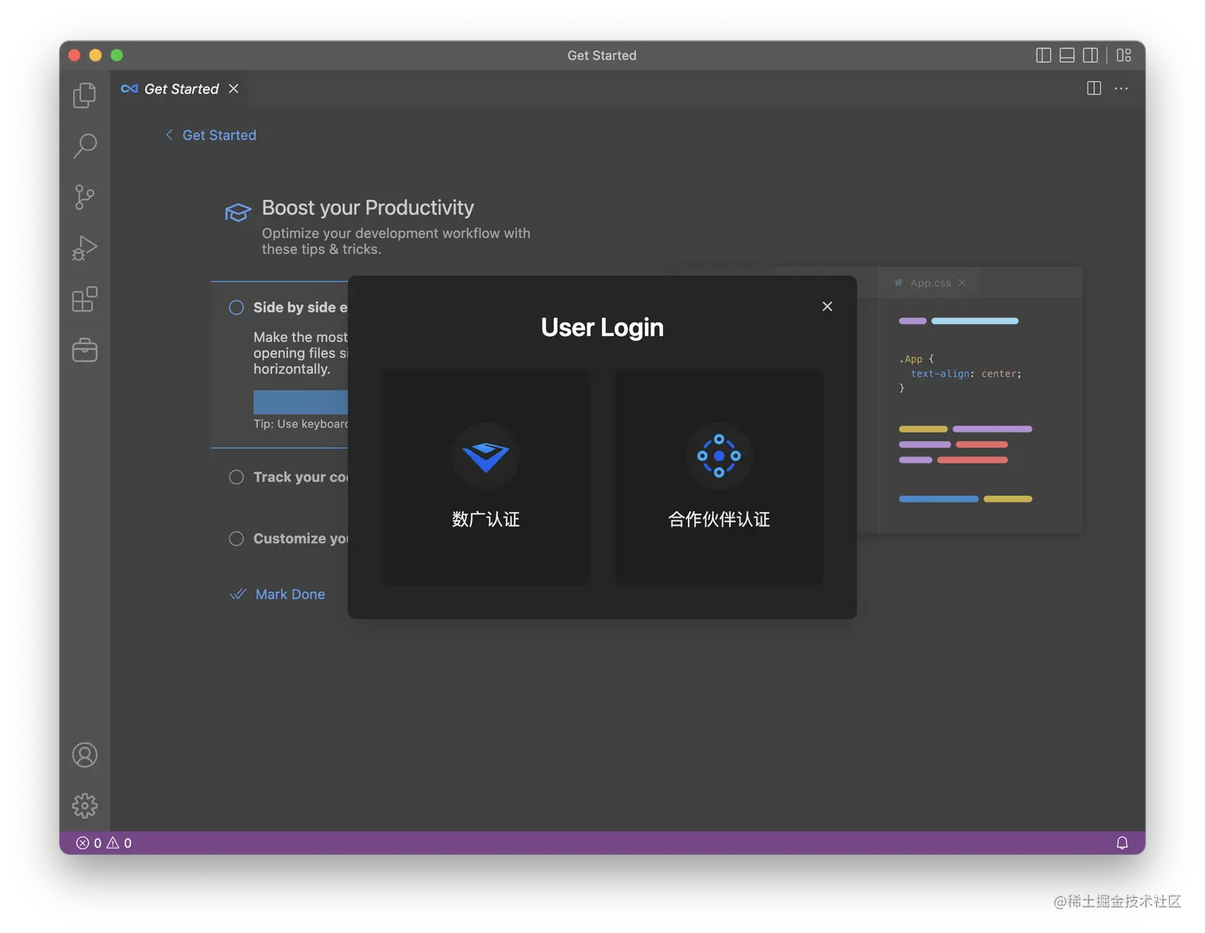Select the Customize your radio circle
The image size is (1205, 933).
coord(237,539)
